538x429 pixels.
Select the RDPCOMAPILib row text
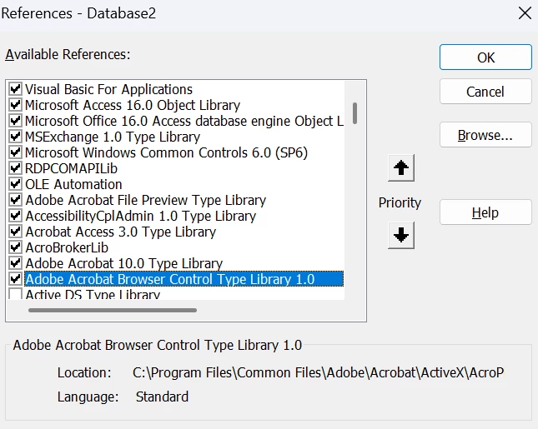tap(72, 168)
